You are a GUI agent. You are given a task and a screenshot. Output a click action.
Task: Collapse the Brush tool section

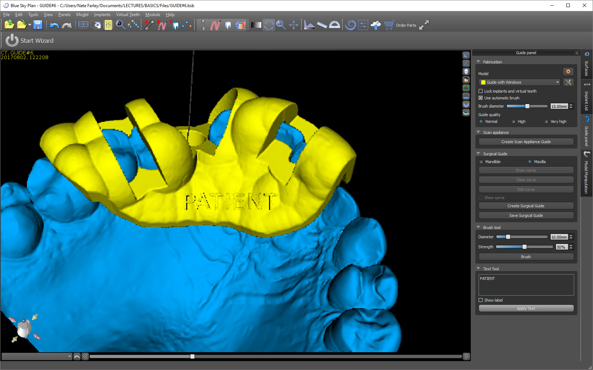coord(478,227)
